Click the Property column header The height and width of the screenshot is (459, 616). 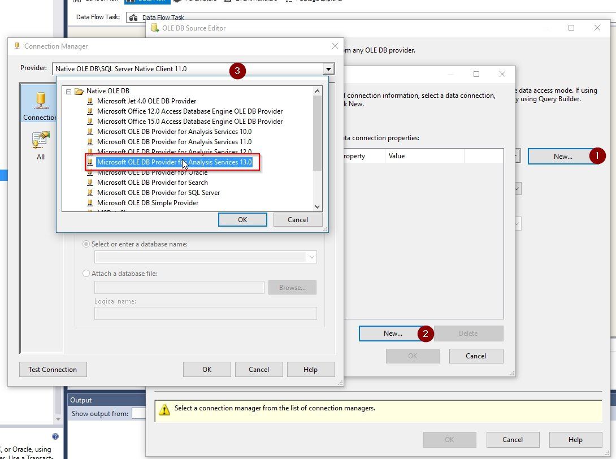point(365,156)
